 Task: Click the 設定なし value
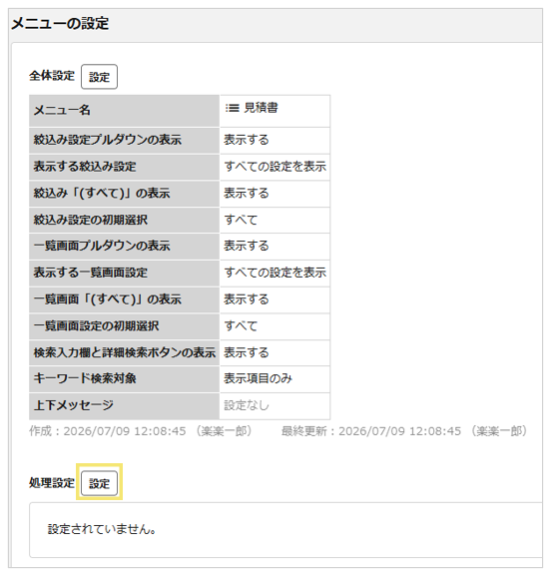[247, 405]
